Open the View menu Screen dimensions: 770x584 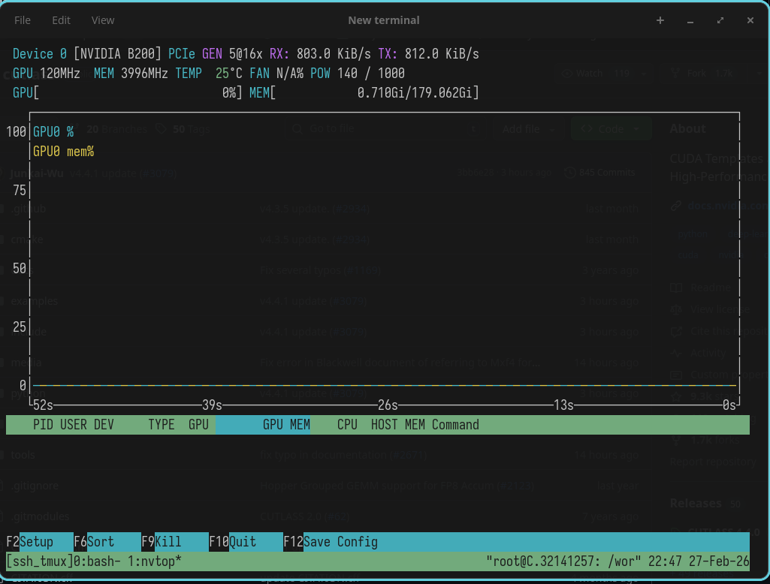pos(103,20)
